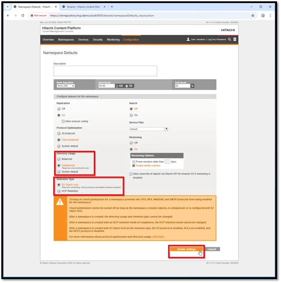The width and height of the screenshot is (281, 283).
Task: Set Replication to On
Action: coord(58,115)
